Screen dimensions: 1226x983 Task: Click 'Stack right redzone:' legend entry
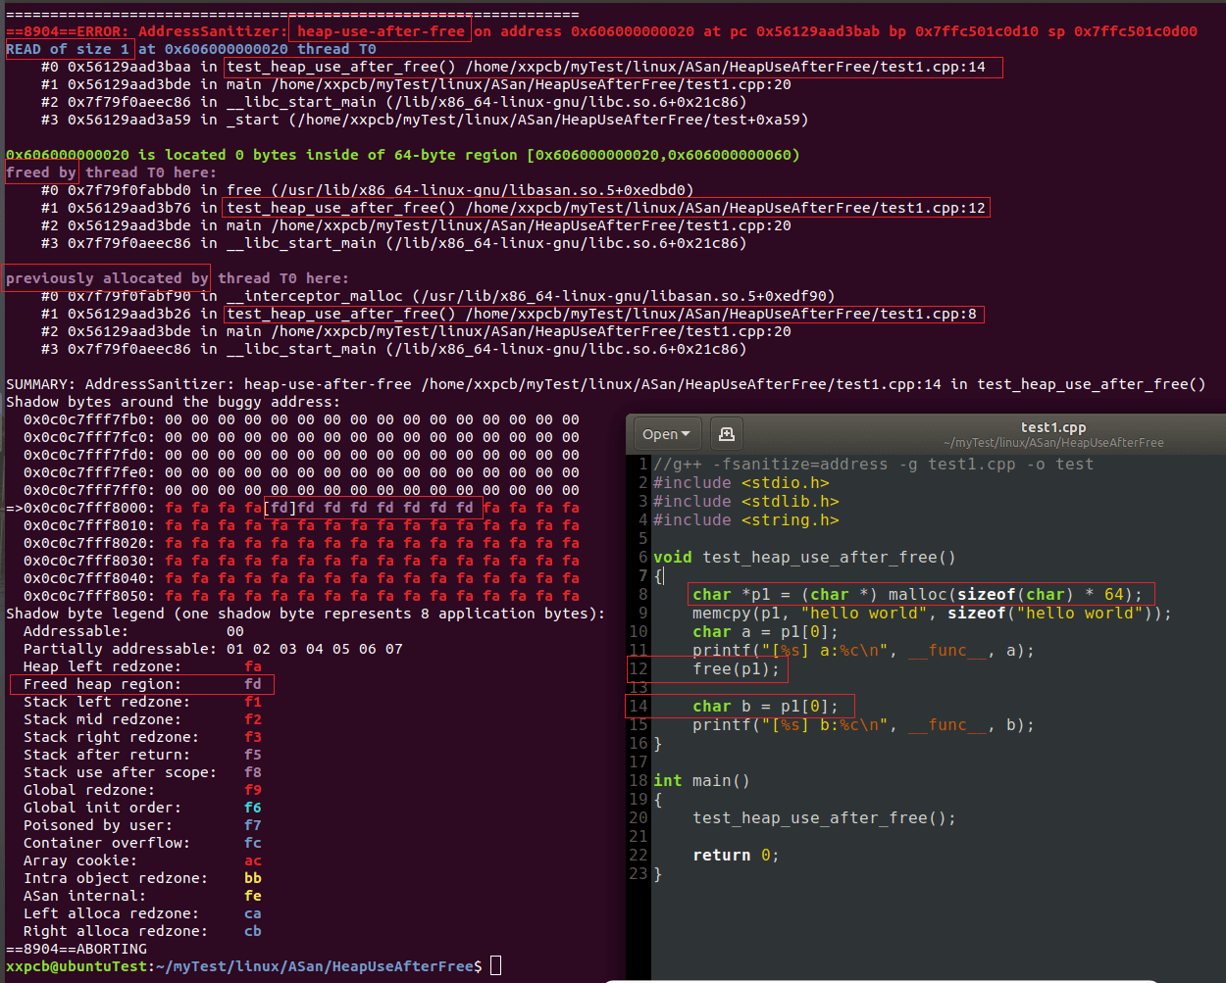(x=142, y=737)
